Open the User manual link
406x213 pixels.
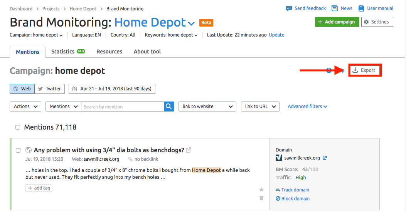point(376,8)
